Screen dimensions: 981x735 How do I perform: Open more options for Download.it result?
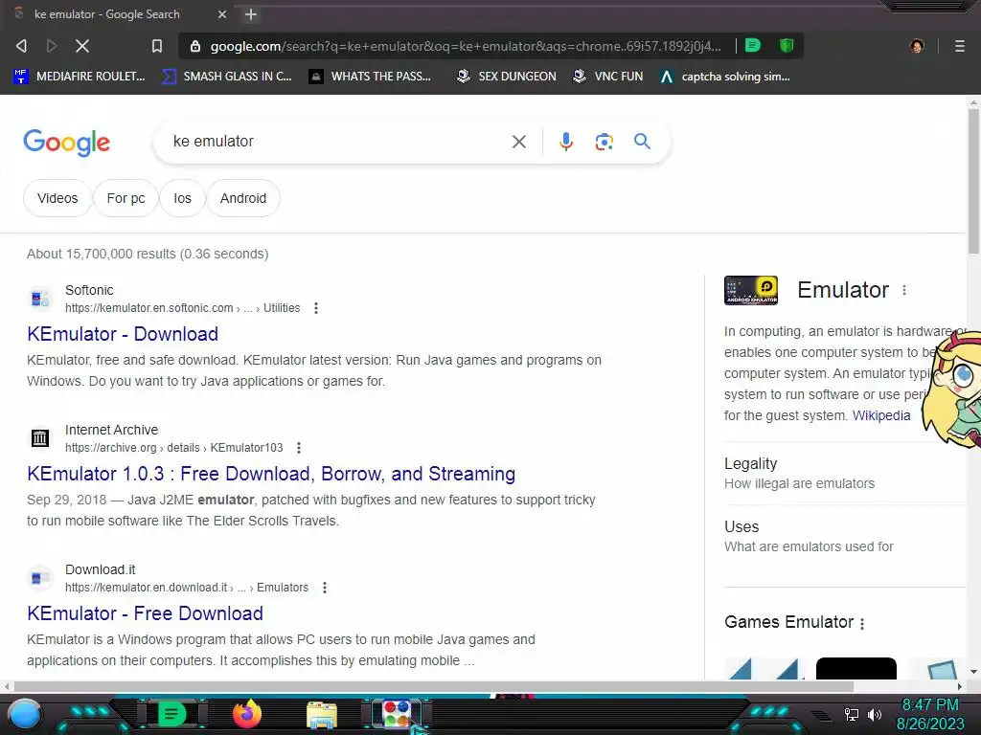point(324,588)
